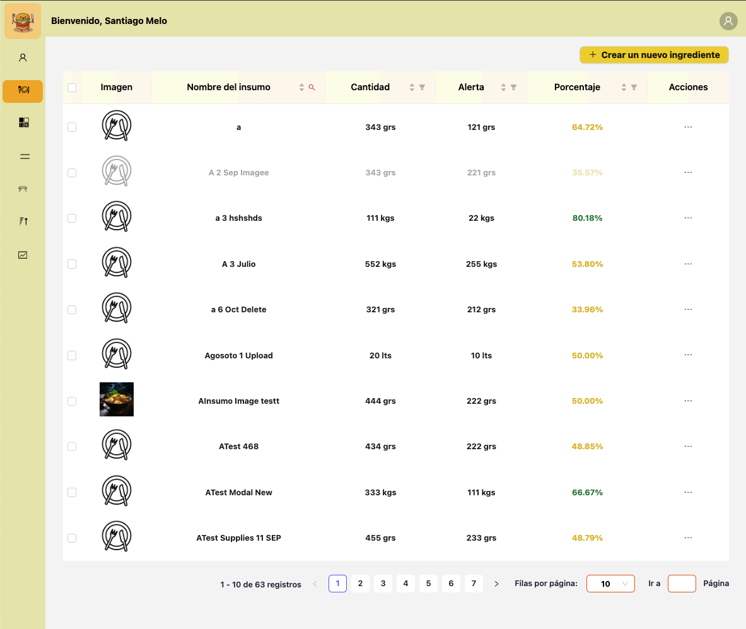Open the filter icon in Cantidad column

(x=423, y=88)
